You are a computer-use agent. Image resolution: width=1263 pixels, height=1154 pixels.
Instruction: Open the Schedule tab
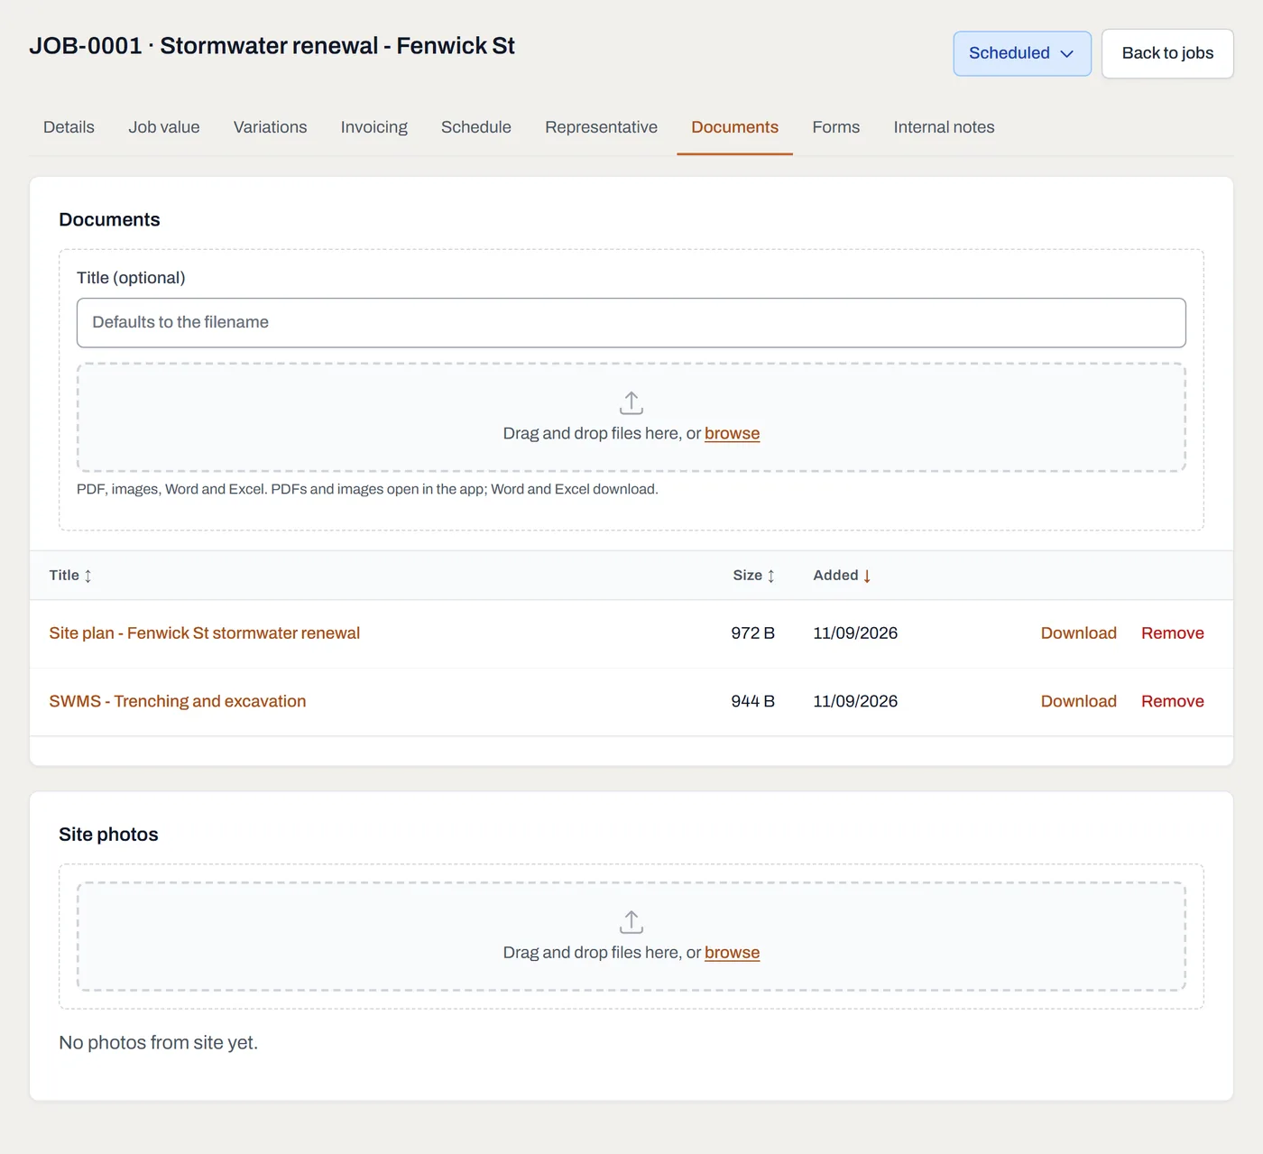tap(476, 127)
